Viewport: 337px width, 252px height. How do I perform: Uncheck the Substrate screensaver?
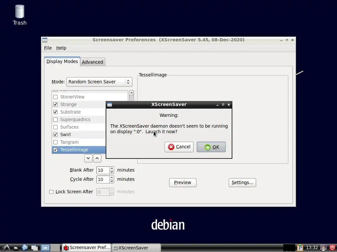tap(55, 112)
